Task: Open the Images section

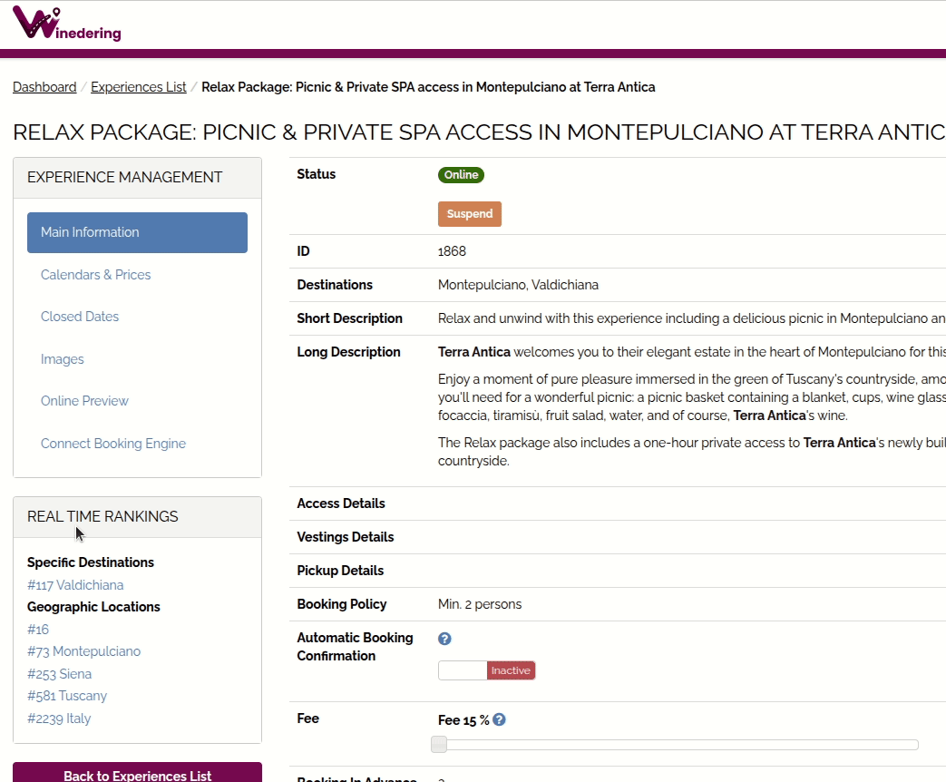Action: (63, 359)
